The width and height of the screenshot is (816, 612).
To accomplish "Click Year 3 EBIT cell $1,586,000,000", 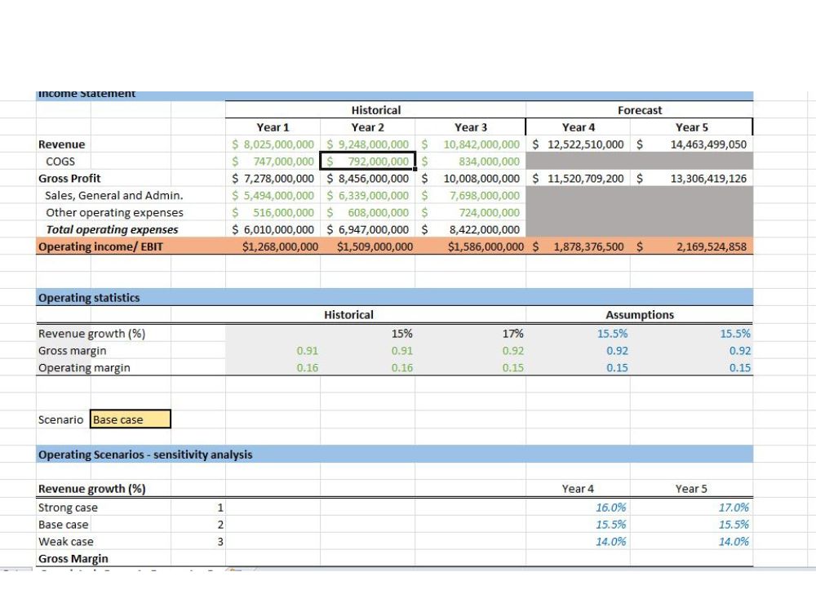I will (471, 246).
